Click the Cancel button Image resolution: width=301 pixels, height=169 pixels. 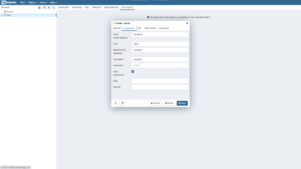click(x=155, y=103)
